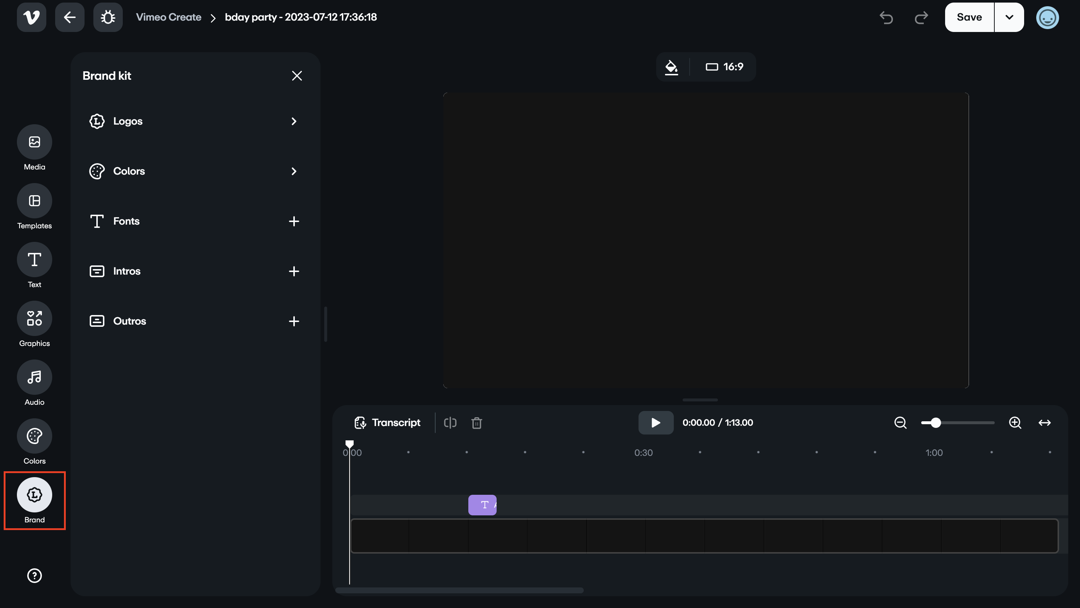
Task: Expand the Colors section in Brand kit
Action: [293, 171]
